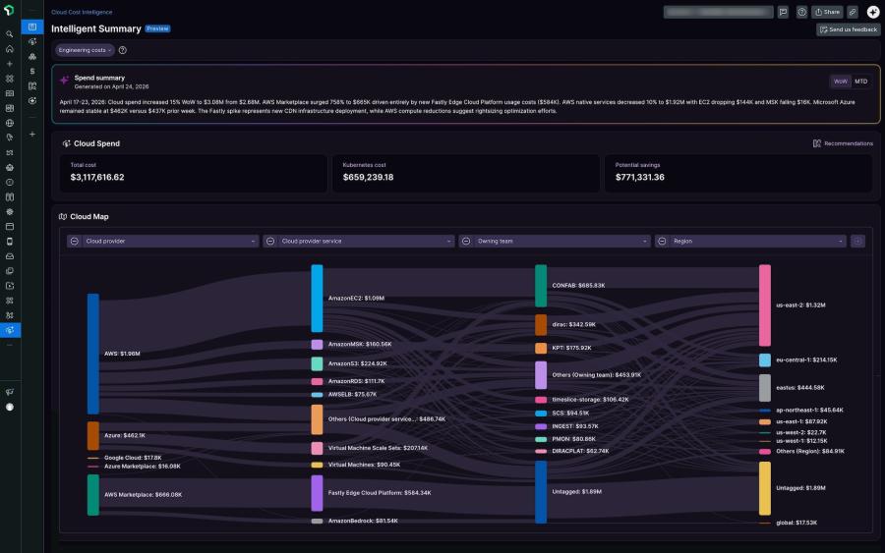
Task: Open the stacked cubes icon in the sub-navigation
Action: coord(32,56)
